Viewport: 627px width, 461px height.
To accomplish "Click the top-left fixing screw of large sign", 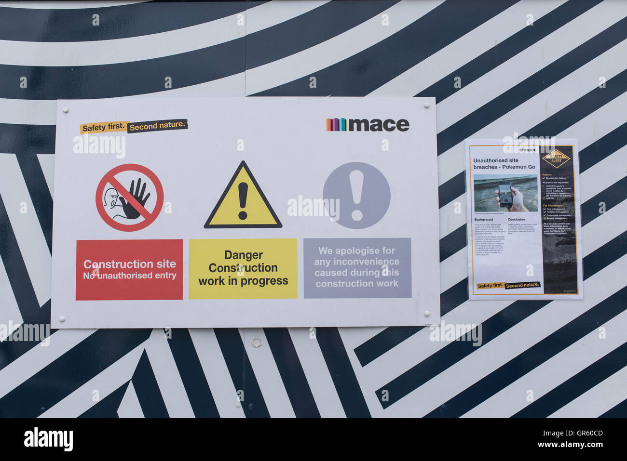I will (x=66, y=110).
